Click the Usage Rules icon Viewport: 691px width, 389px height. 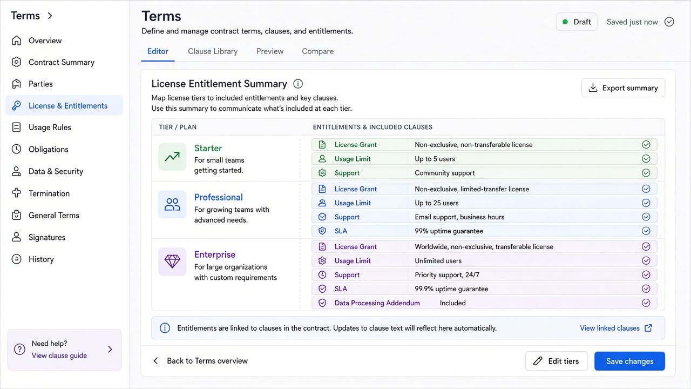click(17, 128)
